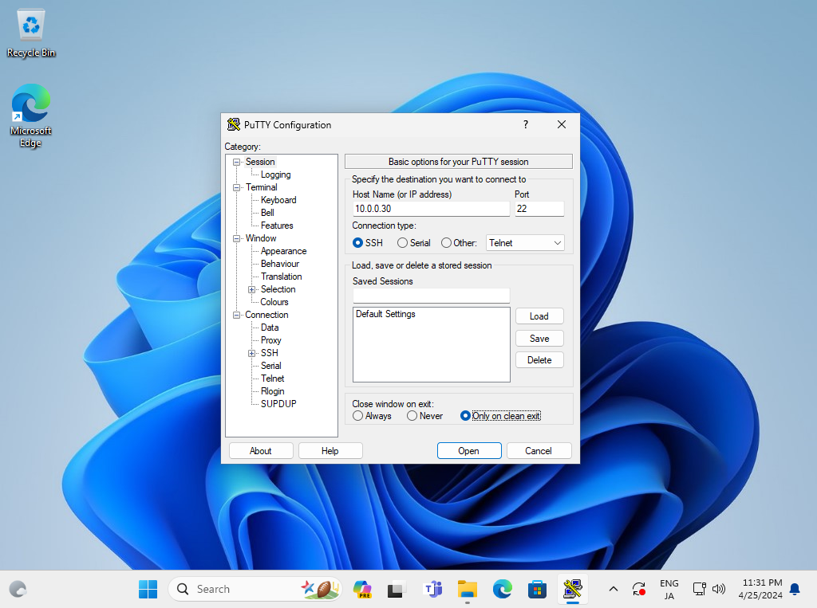Switch the ENG JA input language indicator
817x608 pixels.
[669, 589]
